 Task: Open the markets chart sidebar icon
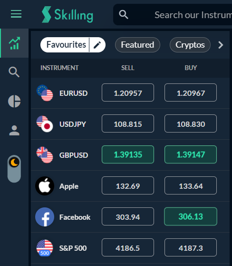point(14,43)
